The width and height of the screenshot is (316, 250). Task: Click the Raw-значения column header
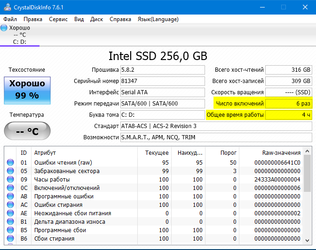click(x=271, y=153)
